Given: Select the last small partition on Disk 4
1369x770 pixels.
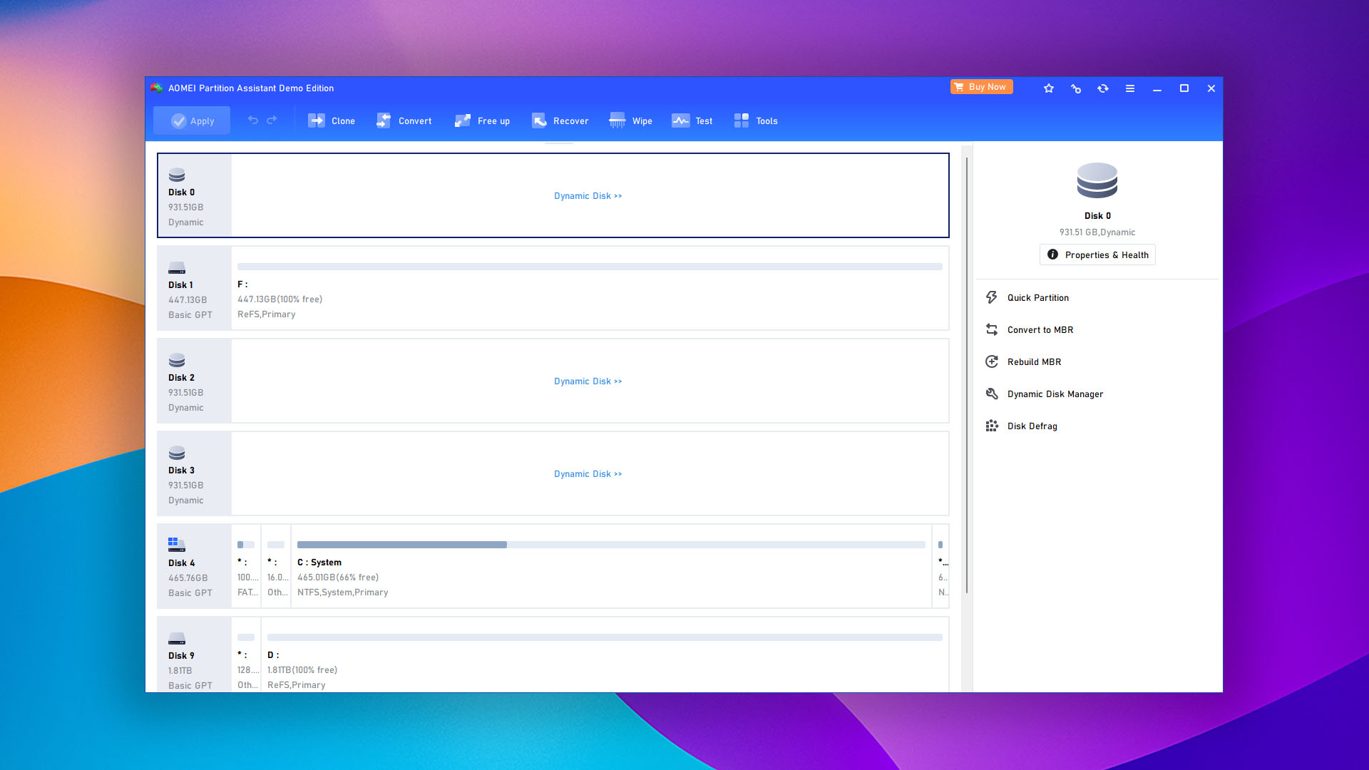Looking at the screenshot, I should click(x=940, y=566).
